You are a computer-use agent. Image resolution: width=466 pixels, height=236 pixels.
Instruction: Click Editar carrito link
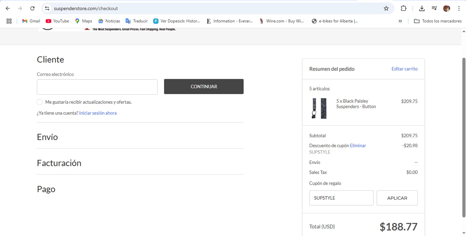coord(404,69)
